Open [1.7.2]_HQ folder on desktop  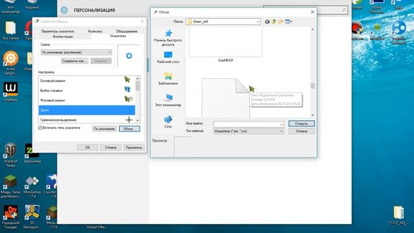click(398, 216)
